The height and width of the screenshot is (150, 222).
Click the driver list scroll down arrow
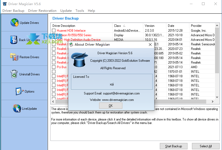click(217, 97)
